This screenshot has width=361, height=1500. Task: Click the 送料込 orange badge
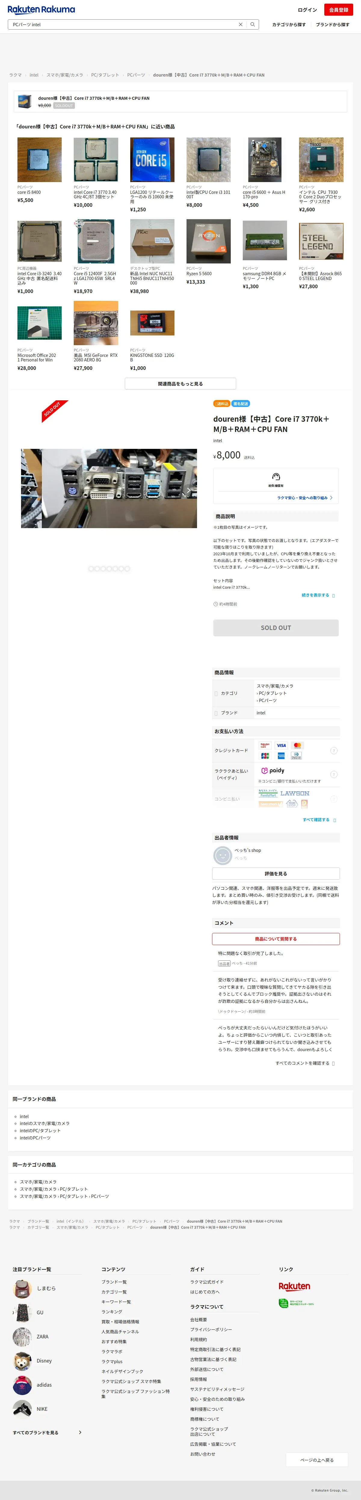pyautogui.click(x=221, y=404)
